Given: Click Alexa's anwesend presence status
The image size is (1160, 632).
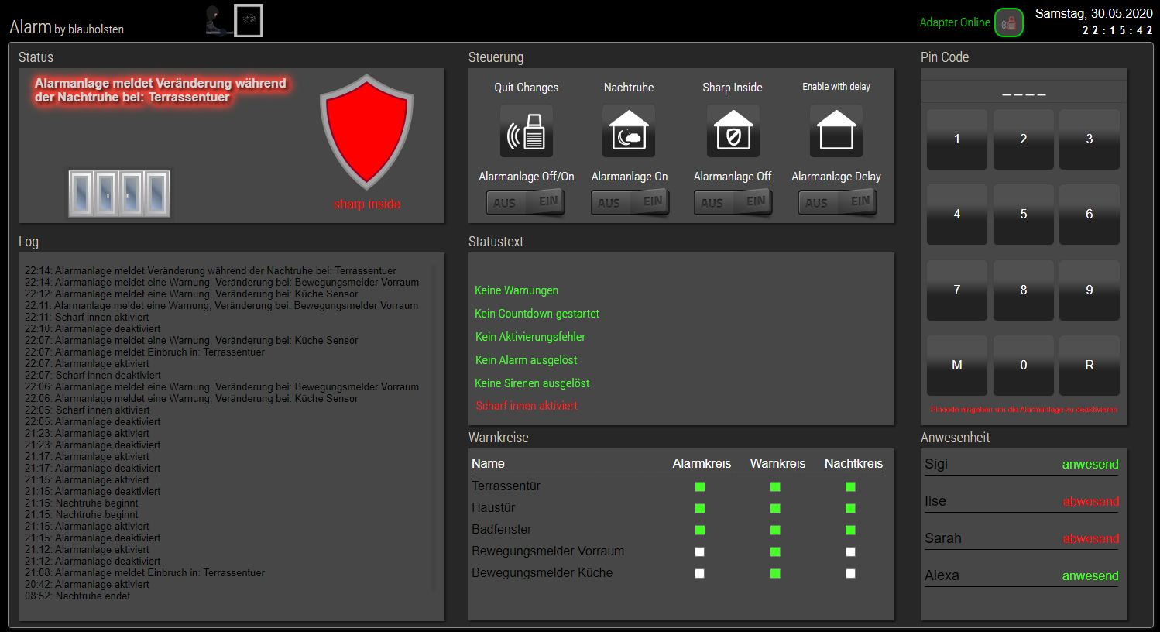Looking at the screenshot, I should (x=1090, y=576).
